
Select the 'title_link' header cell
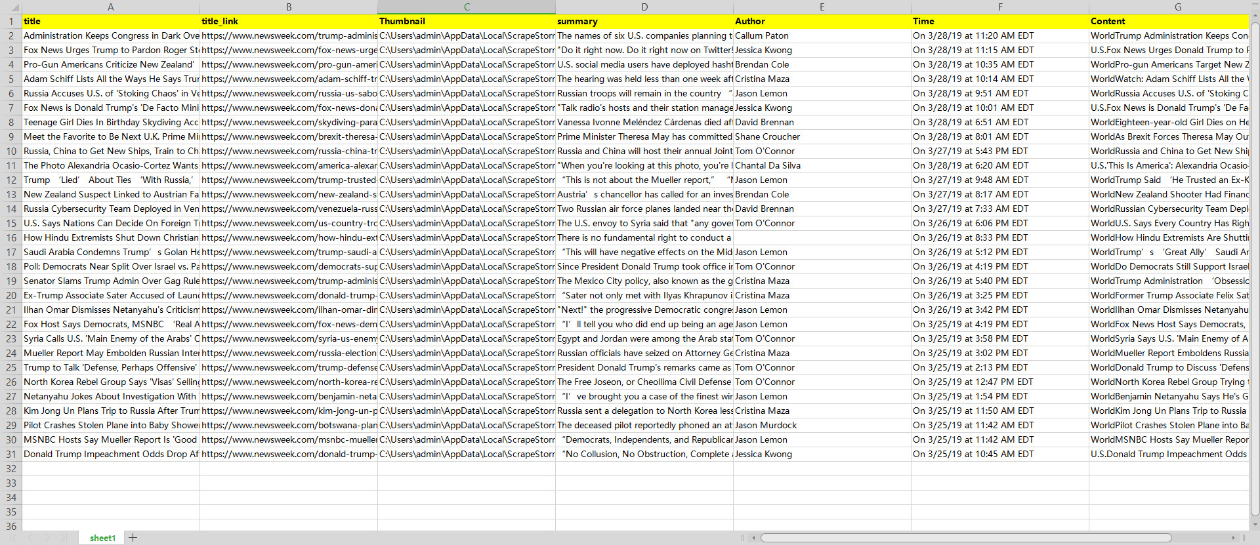(x=289, y=21)
